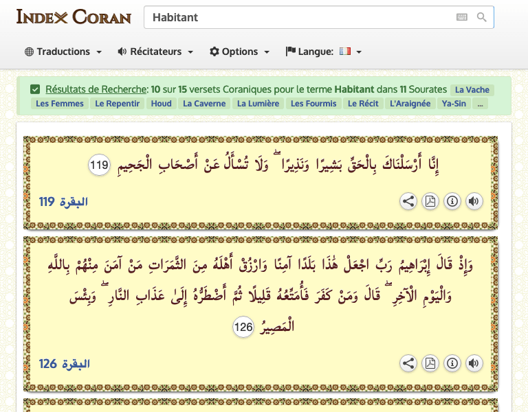The image size is (528, 412).
Task: Toggle the green search results checkbox
Action: point(35,89)
